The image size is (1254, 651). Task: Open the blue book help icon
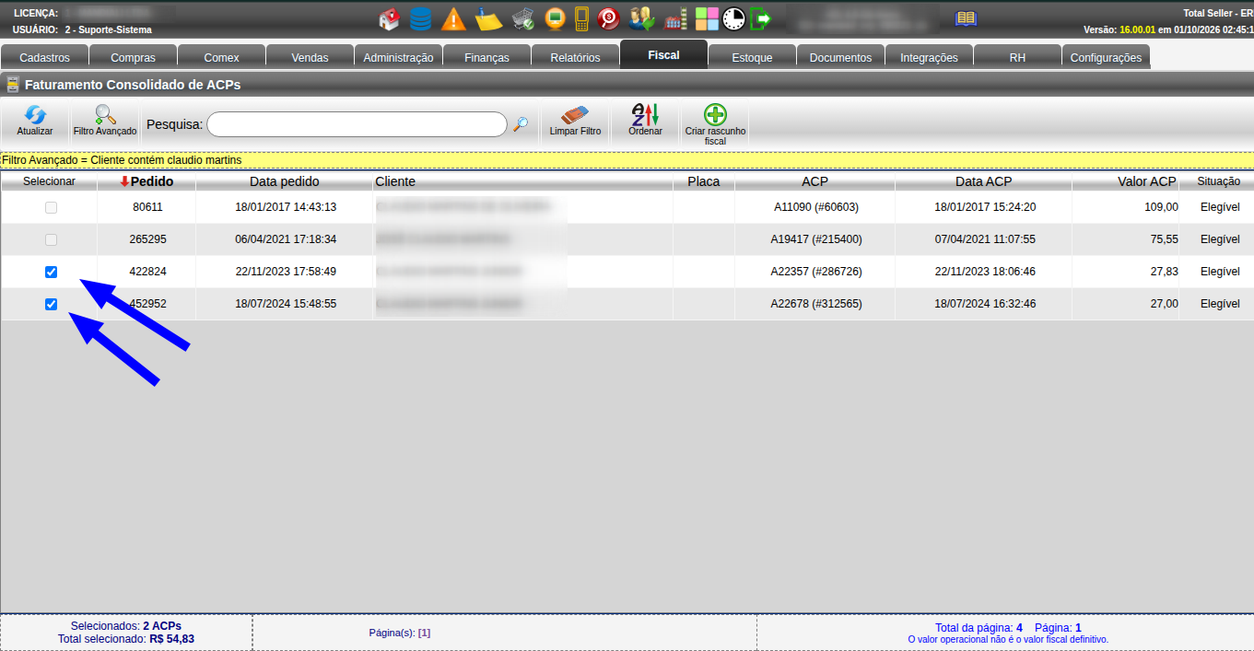(966, 18)
